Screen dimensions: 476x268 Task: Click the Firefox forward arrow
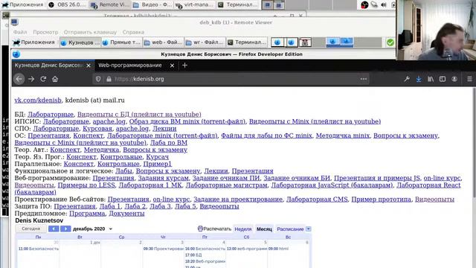(31, 79)
